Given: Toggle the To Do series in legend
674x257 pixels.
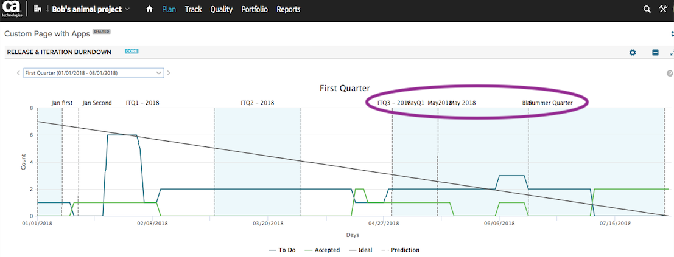Looking at the screenshot, I should (x=281, y=250).
